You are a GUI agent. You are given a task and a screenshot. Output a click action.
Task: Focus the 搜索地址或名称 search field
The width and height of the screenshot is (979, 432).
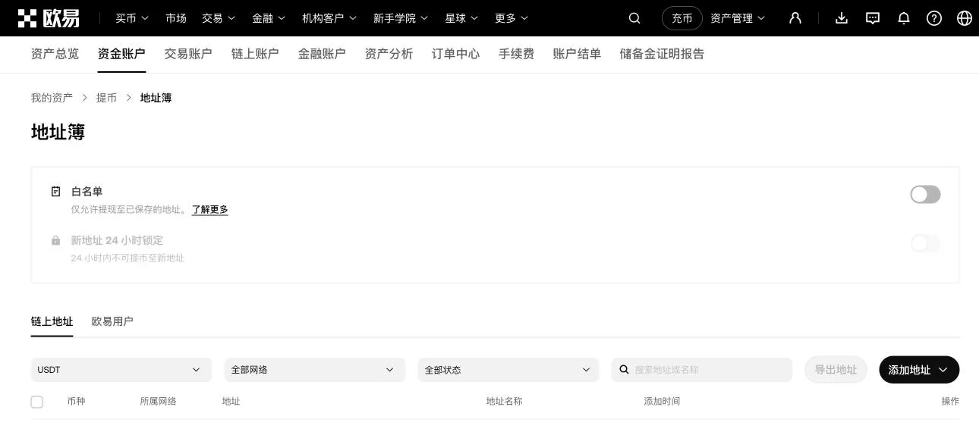pos(702,370)
